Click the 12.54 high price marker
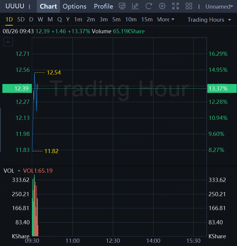The height and width of the screenshot is (246, 237). point(54,72)
